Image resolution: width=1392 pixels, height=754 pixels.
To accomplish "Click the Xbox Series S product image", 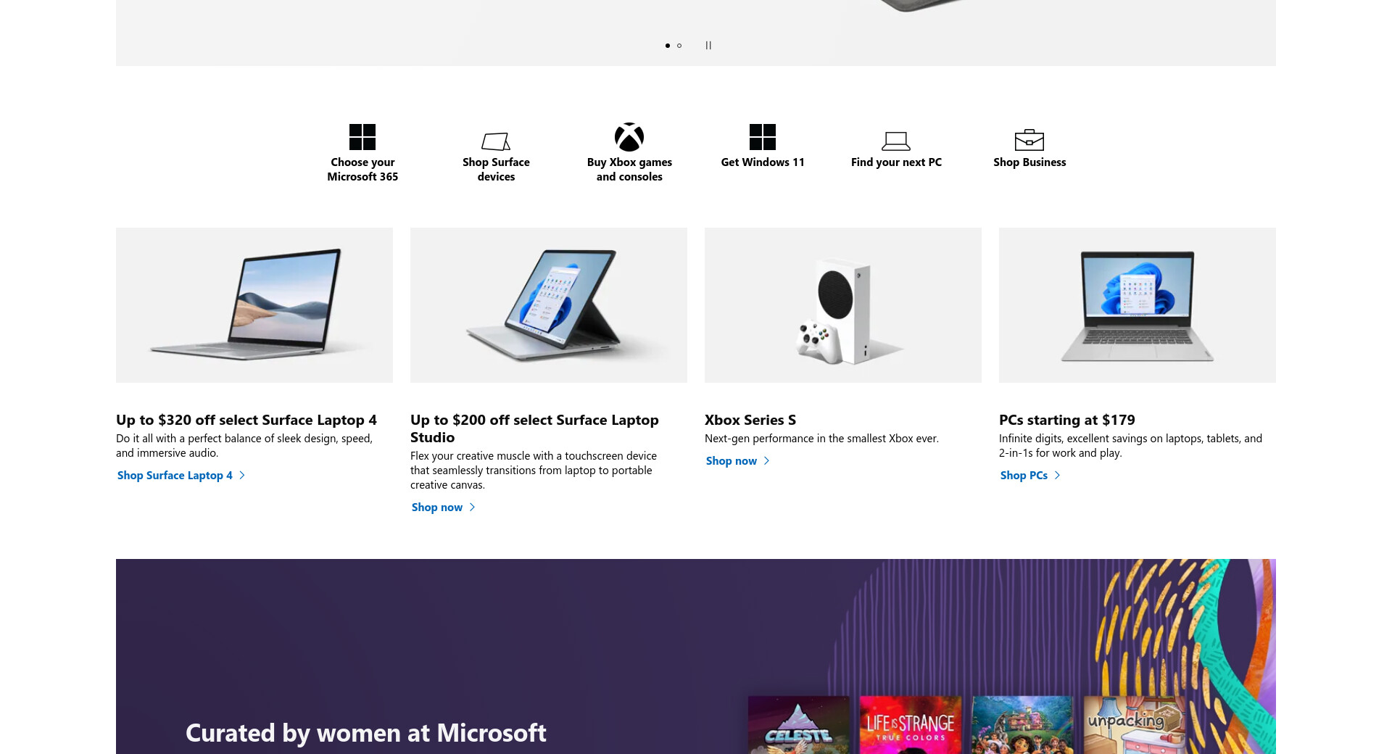I will (x=843, y=305).
